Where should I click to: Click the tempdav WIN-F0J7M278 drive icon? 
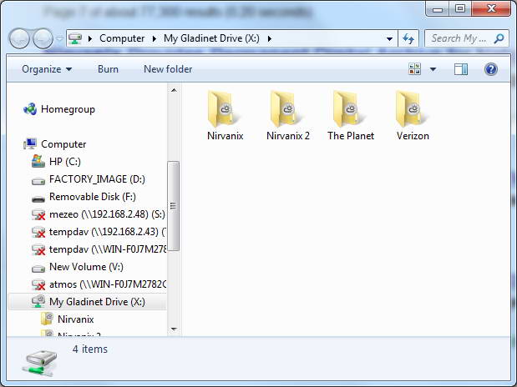pos(38,249)
